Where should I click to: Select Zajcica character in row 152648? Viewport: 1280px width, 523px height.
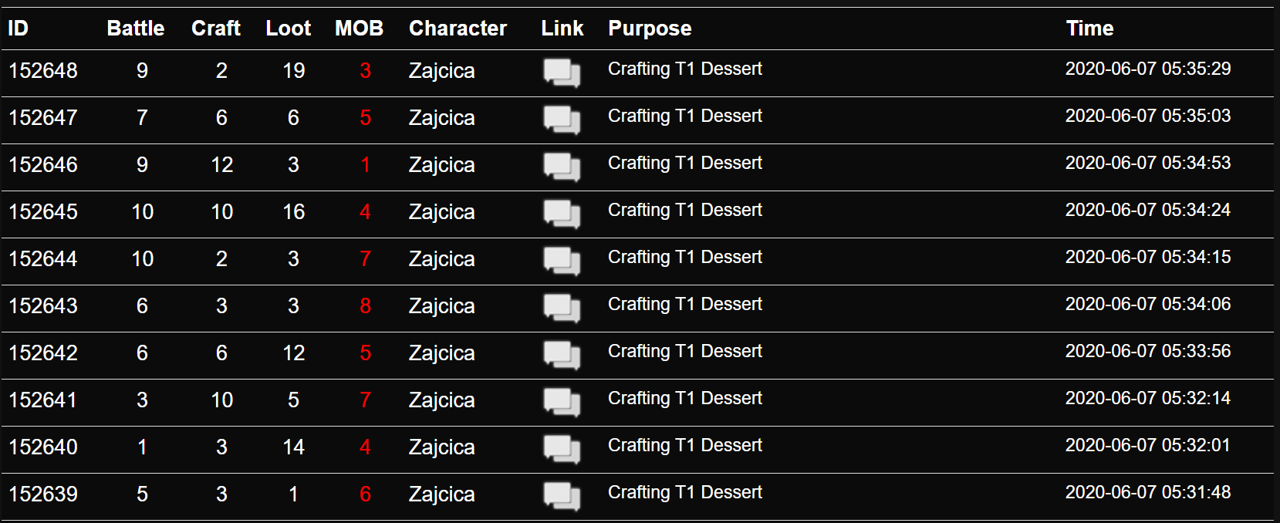(441, 71)
